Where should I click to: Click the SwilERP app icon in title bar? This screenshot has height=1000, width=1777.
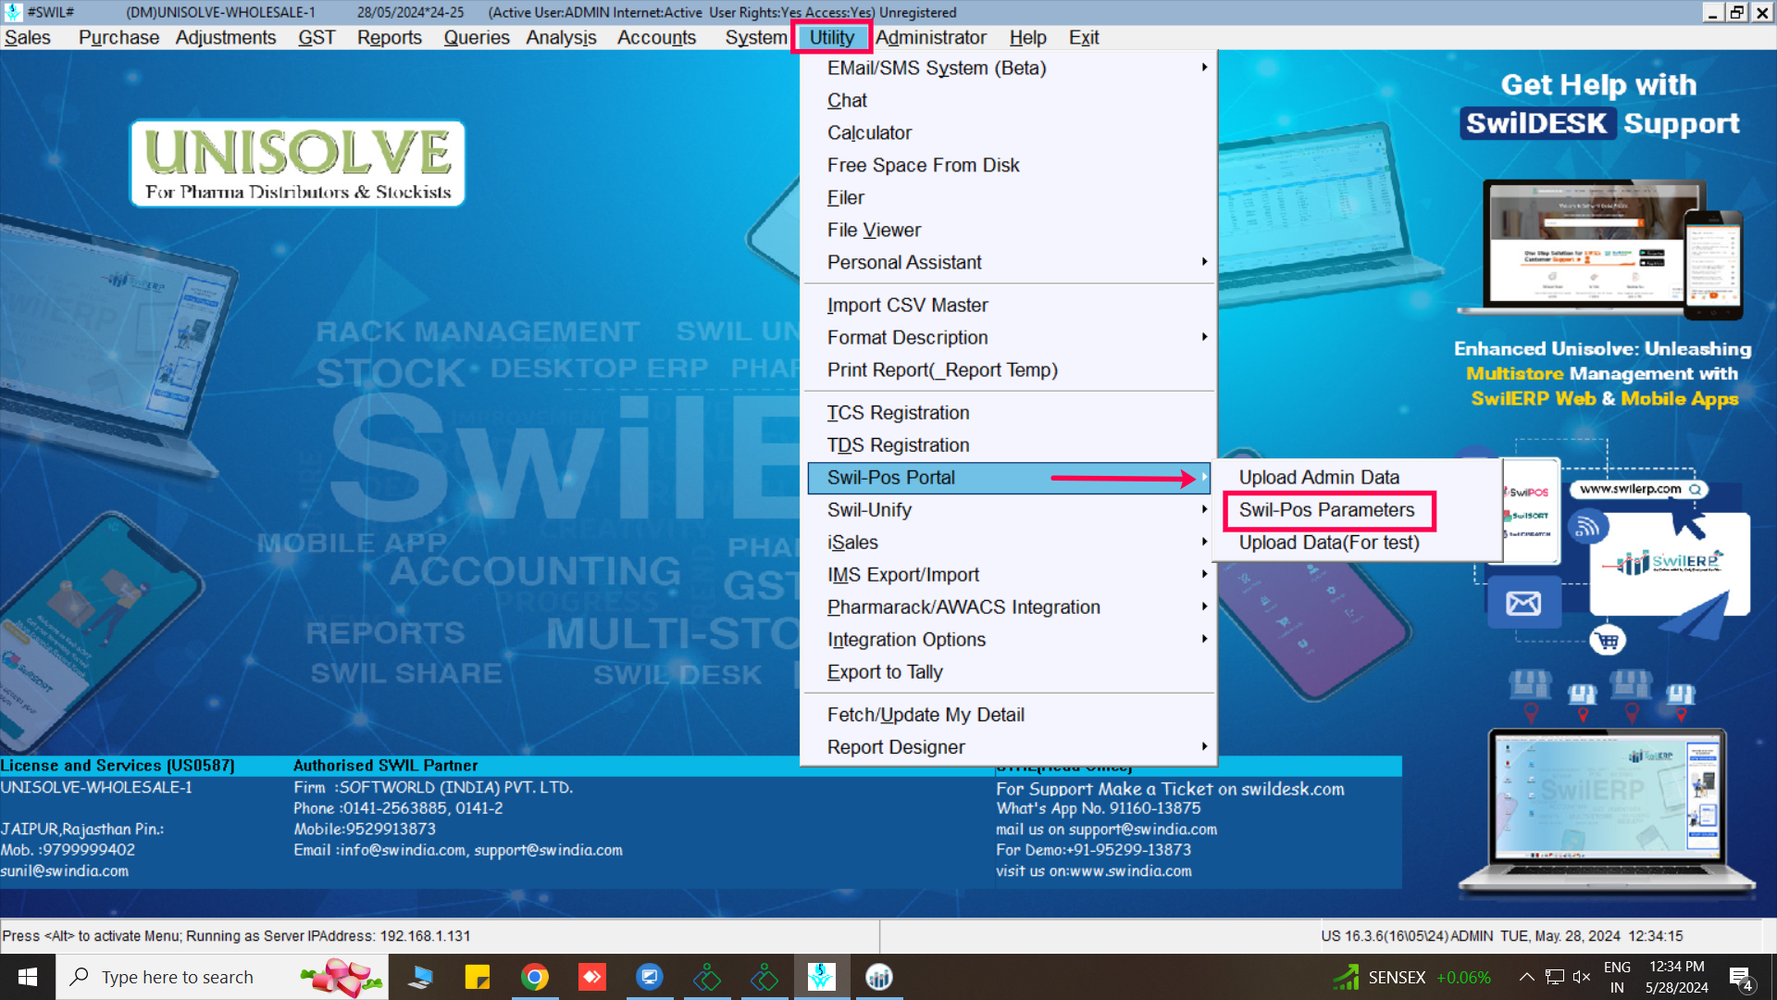(13, 12)
